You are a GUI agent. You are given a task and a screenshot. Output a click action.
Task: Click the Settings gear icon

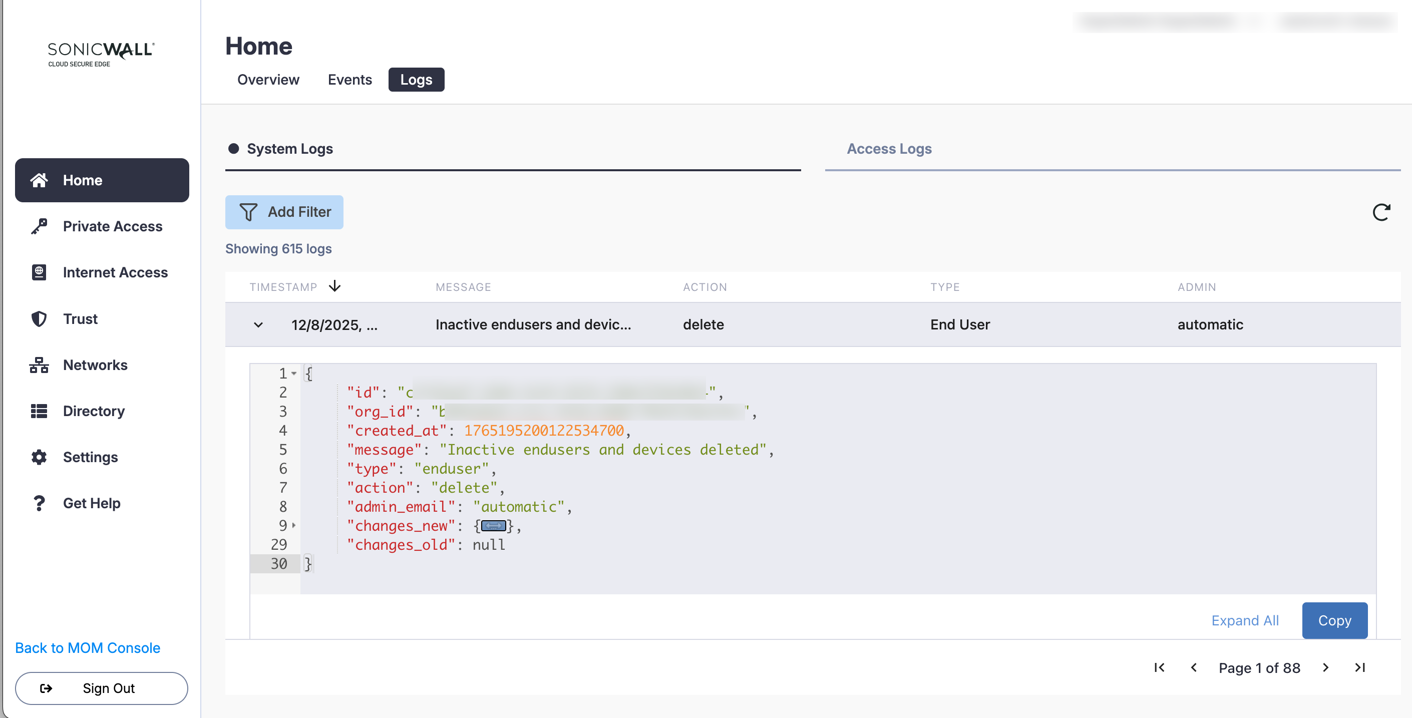pyautogui.click(x=39, y=457)
